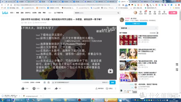Click the search magnifier icon
Viewport: 181px width, 102px height.
[118, 13]
